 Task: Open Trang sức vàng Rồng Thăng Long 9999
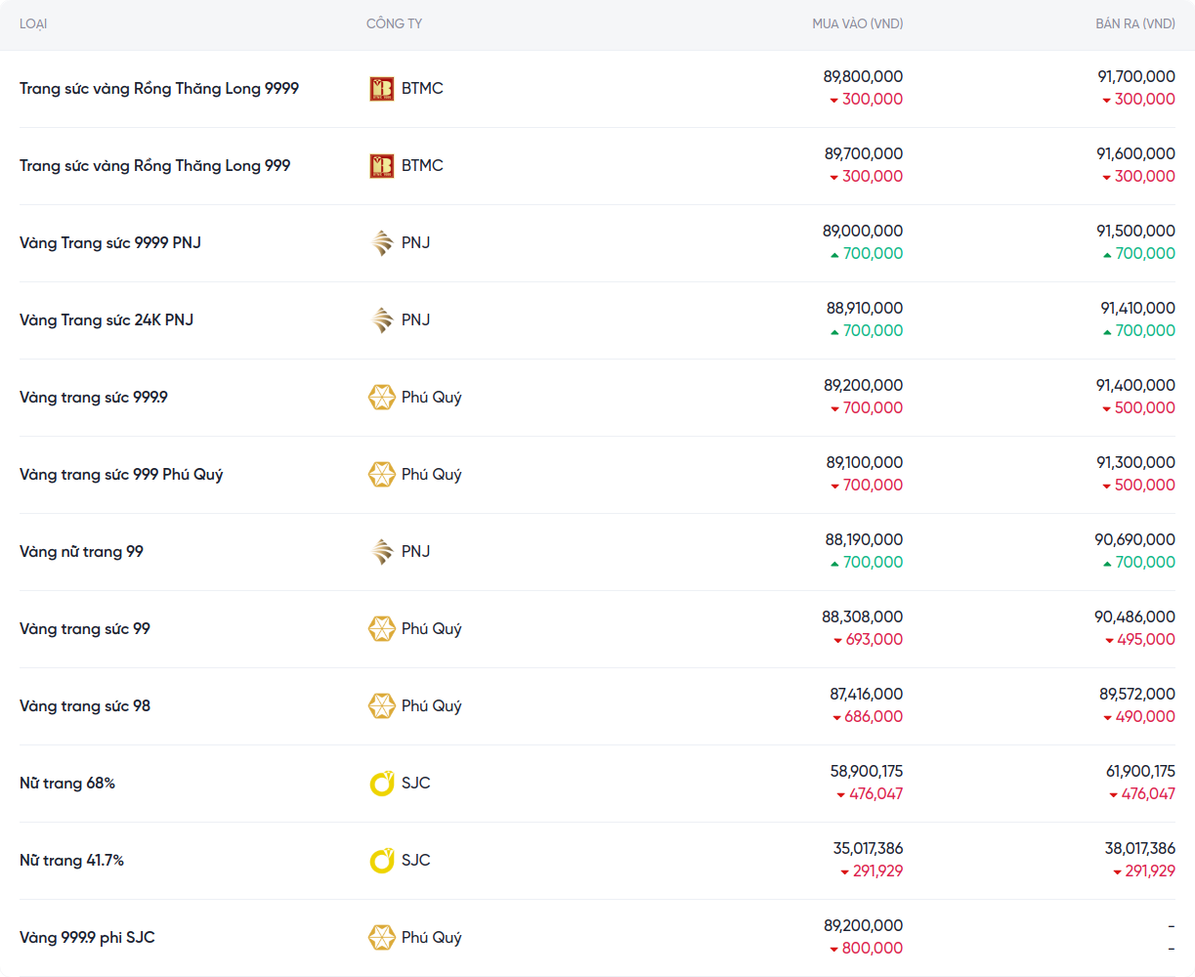159,89
